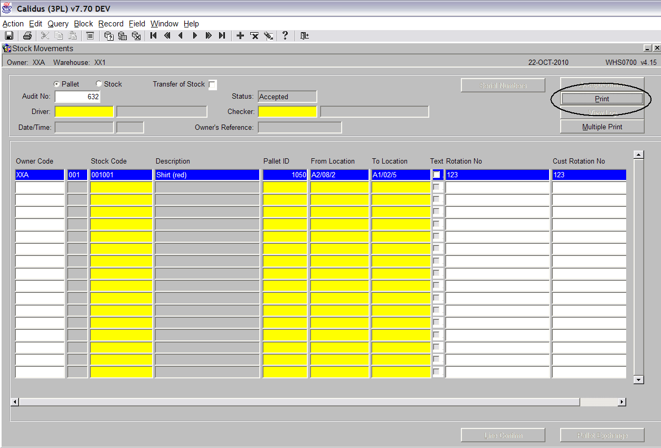Click the vertical scrollbar down arrow
This screenshot has height=448, width=661.
click(x=639, y=379)
